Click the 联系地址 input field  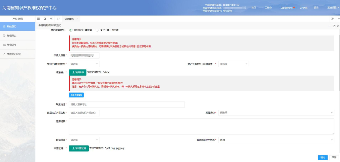point(127,104)
